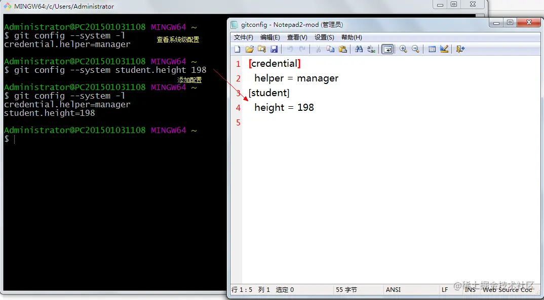Viewport: 544px width, 300px height.
Task: Click the Exit door icon in toolbar
Action: click(460, 49)
